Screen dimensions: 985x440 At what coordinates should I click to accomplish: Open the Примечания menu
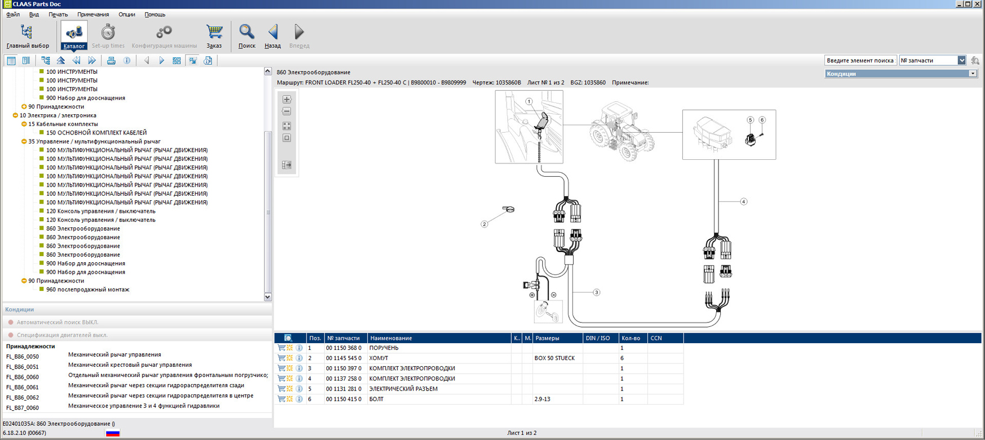click(x=93, y=15)
